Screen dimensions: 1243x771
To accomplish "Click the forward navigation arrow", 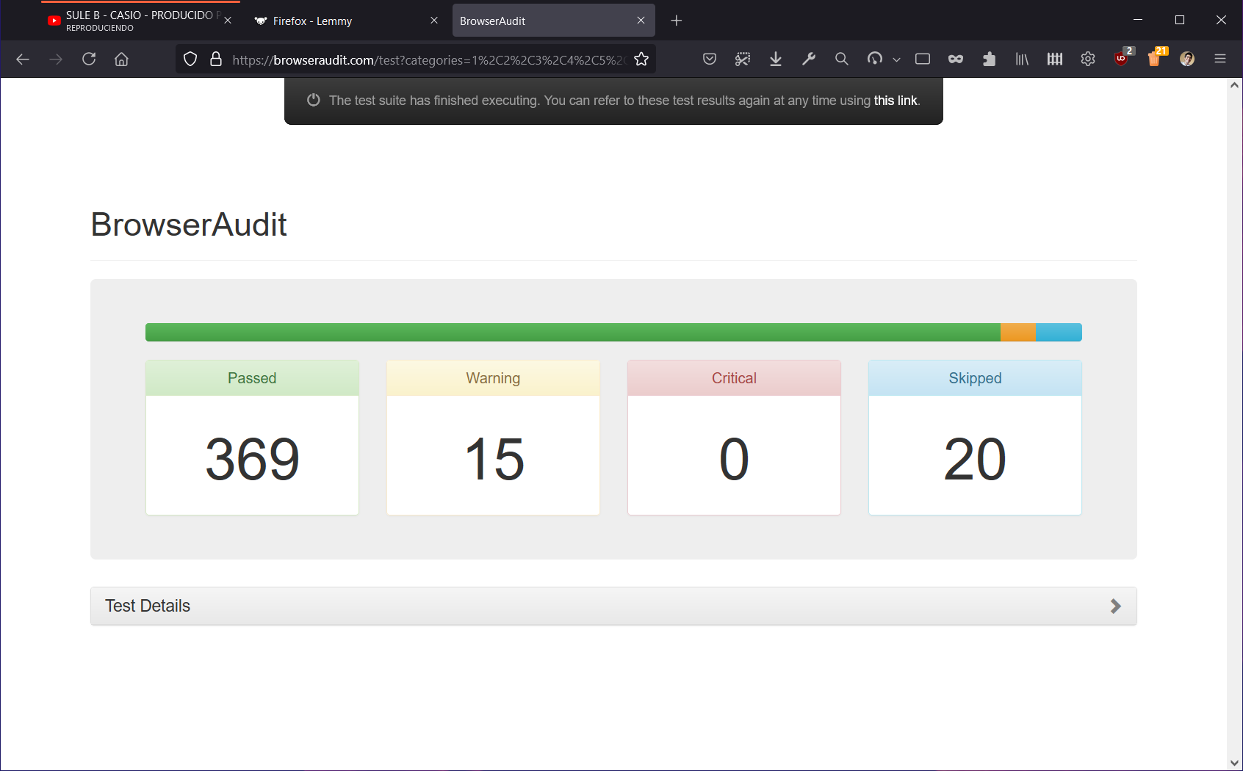I will 56,59.
